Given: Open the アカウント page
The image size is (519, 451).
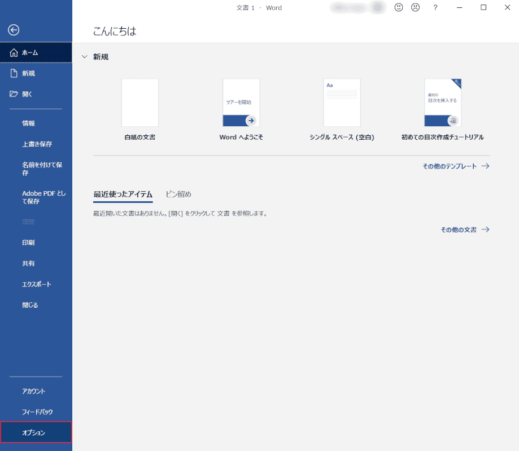Looking at the screenshot, I should [x=36, y=391].
